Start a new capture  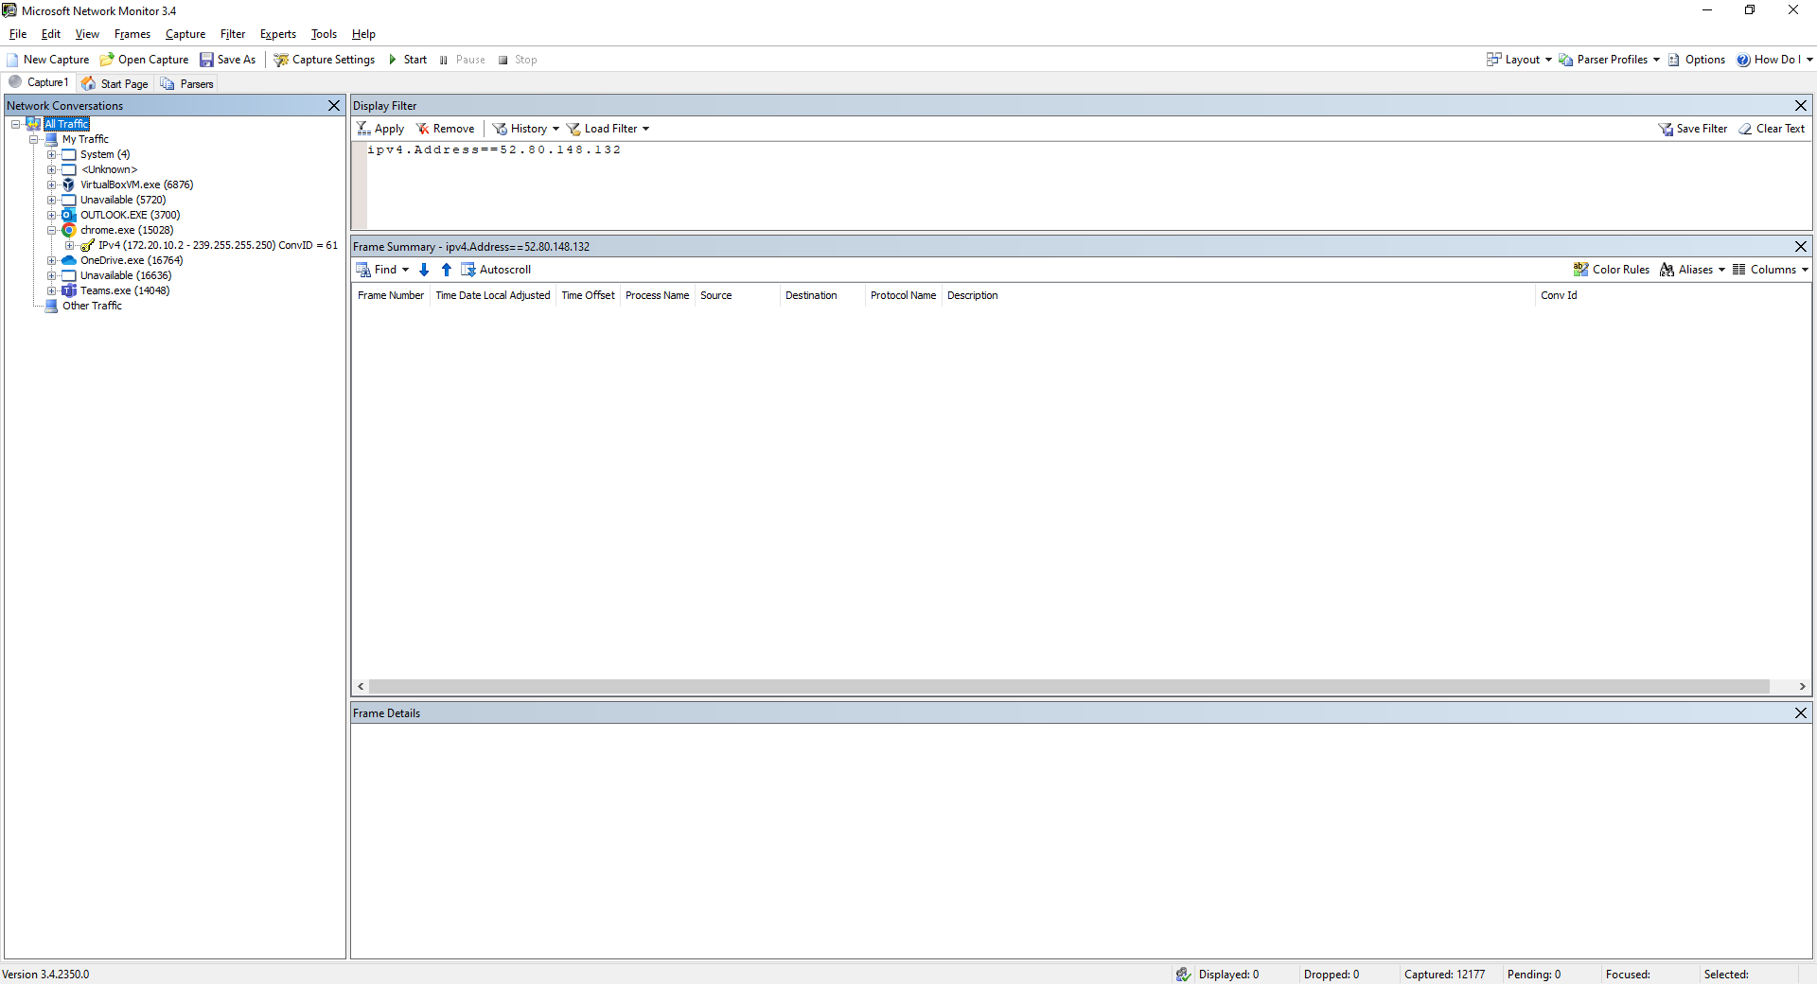[47, 59]
